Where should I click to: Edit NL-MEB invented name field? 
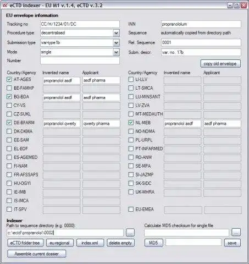tap(182, 124)
